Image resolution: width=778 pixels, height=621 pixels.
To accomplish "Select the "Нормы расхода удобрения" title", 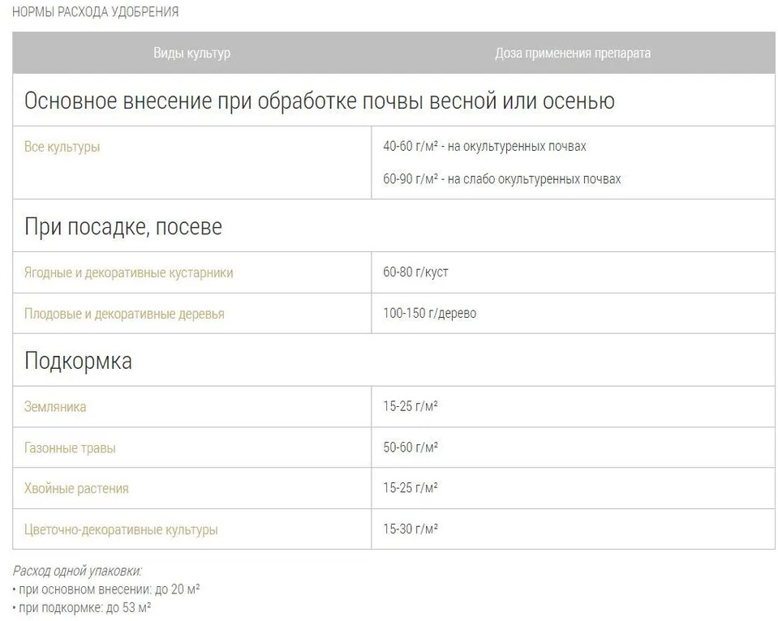I will pos(96,12).
